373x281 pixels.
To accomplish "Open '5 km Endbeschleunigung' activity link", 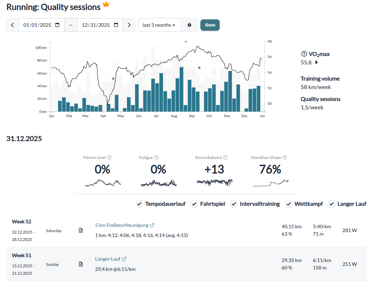I will 122,225.
